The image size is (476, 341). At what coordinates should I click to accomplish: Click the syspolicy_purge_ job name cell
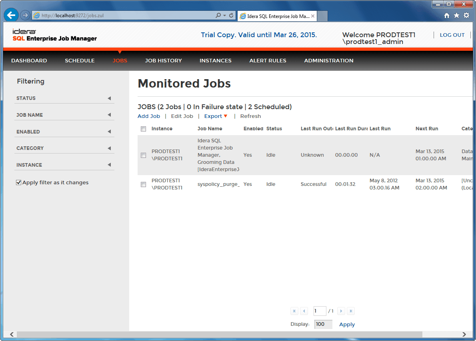(x=218, y=184)
